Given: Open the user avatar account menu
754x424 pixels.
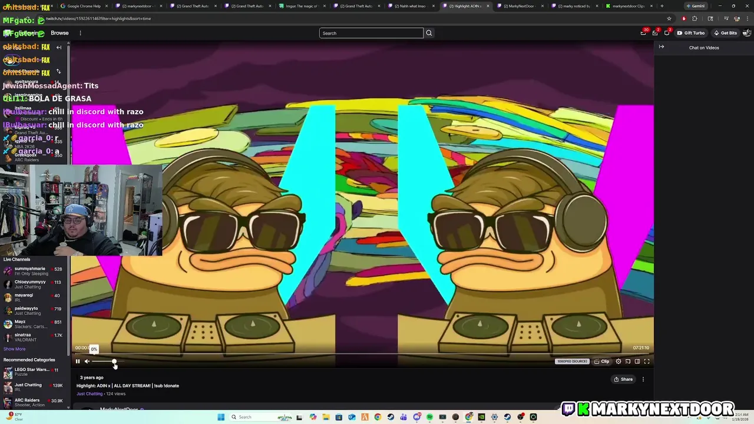Looking at the screenshot, I should pos(746,33).
